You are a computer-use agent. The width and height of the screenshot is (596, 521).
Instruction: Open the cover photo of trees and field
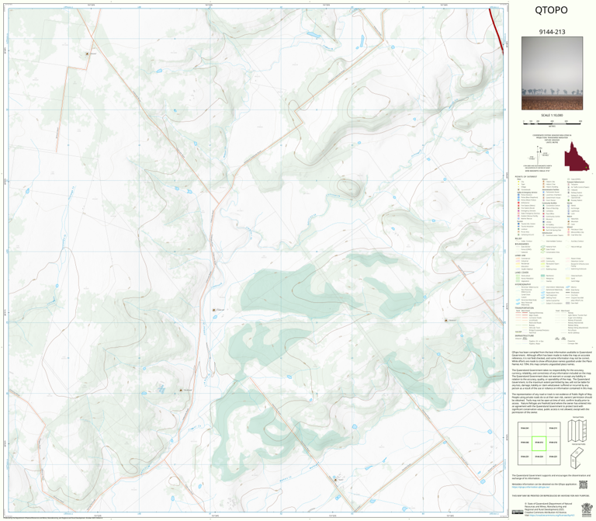(x=552, y=74)
